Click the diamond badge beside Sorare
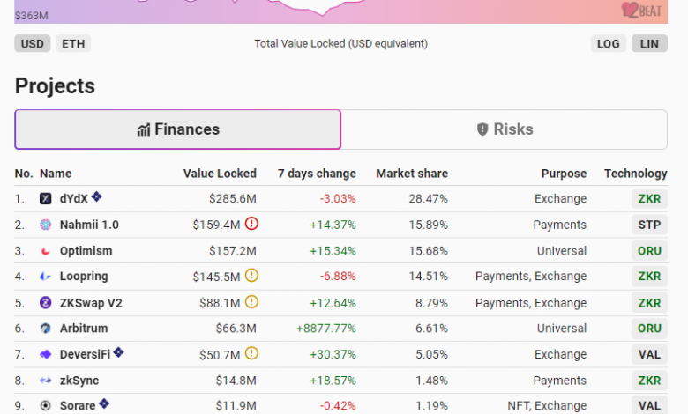The height and width of the screenshot is (414, 688). (x=103, y=404)
